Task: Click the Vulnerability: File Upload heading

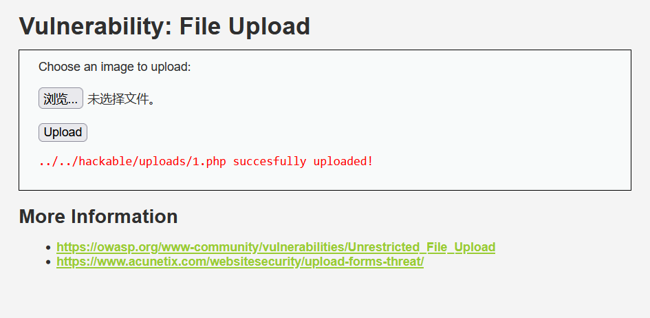Action: (x=164, y=25)
